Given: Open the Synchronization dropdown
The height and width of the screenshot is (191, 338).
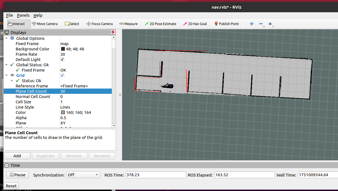Looking at the screenshot, I should click(x=83, y=175).
